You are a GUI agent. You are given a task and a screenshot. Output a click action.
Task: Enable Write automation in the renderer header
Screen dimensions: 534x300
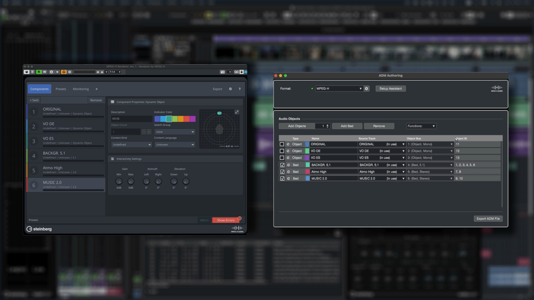44,72
